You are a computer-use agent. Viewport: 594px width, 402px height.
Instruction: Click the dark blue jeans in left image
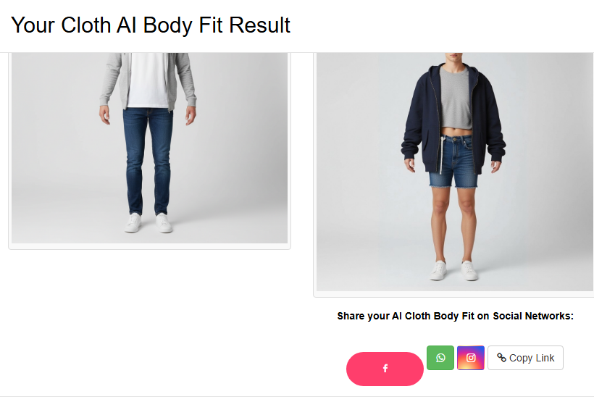click(x=147, y=161)
